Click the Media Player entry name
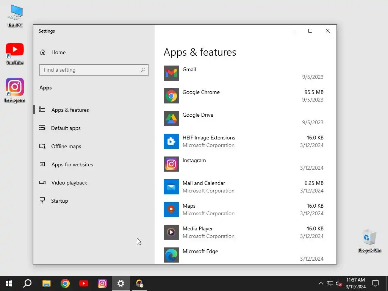The width and height of the screenshot is (388, 291). pyautogui.click(x=198, y=228)
